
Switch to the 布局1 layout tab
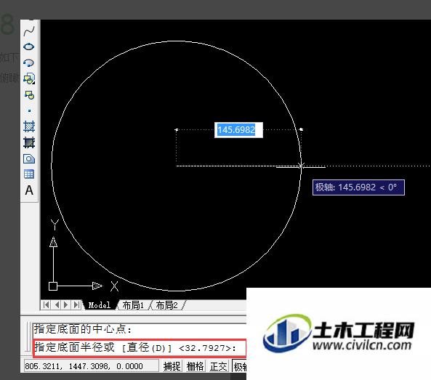click(x=133, y=305)
